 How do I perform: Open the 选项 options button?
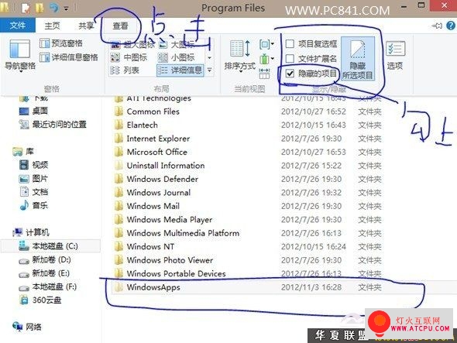[x=395, y=55]
